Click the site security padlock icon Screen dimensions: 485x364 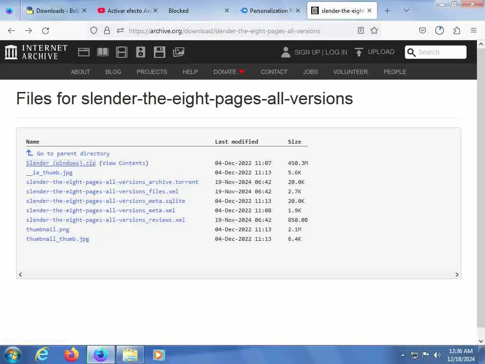(x=107, y=30)
